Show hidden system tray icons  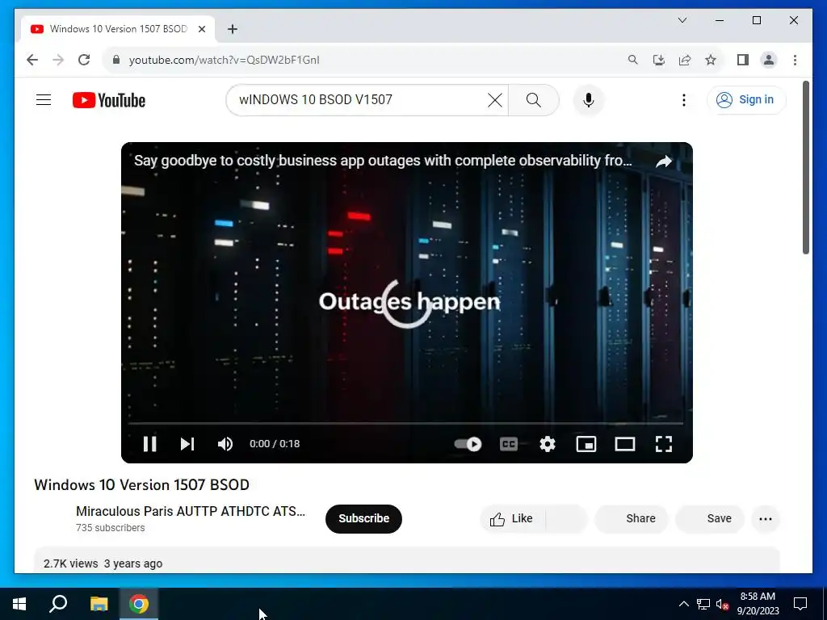pyautogui.click(x=683, y=604)
